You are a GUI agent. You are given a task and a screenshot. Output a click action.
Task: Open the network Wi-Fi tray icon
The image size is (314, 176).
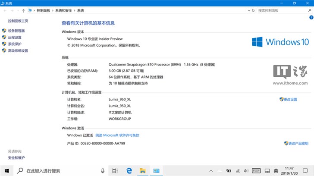(x=238, y=171)
